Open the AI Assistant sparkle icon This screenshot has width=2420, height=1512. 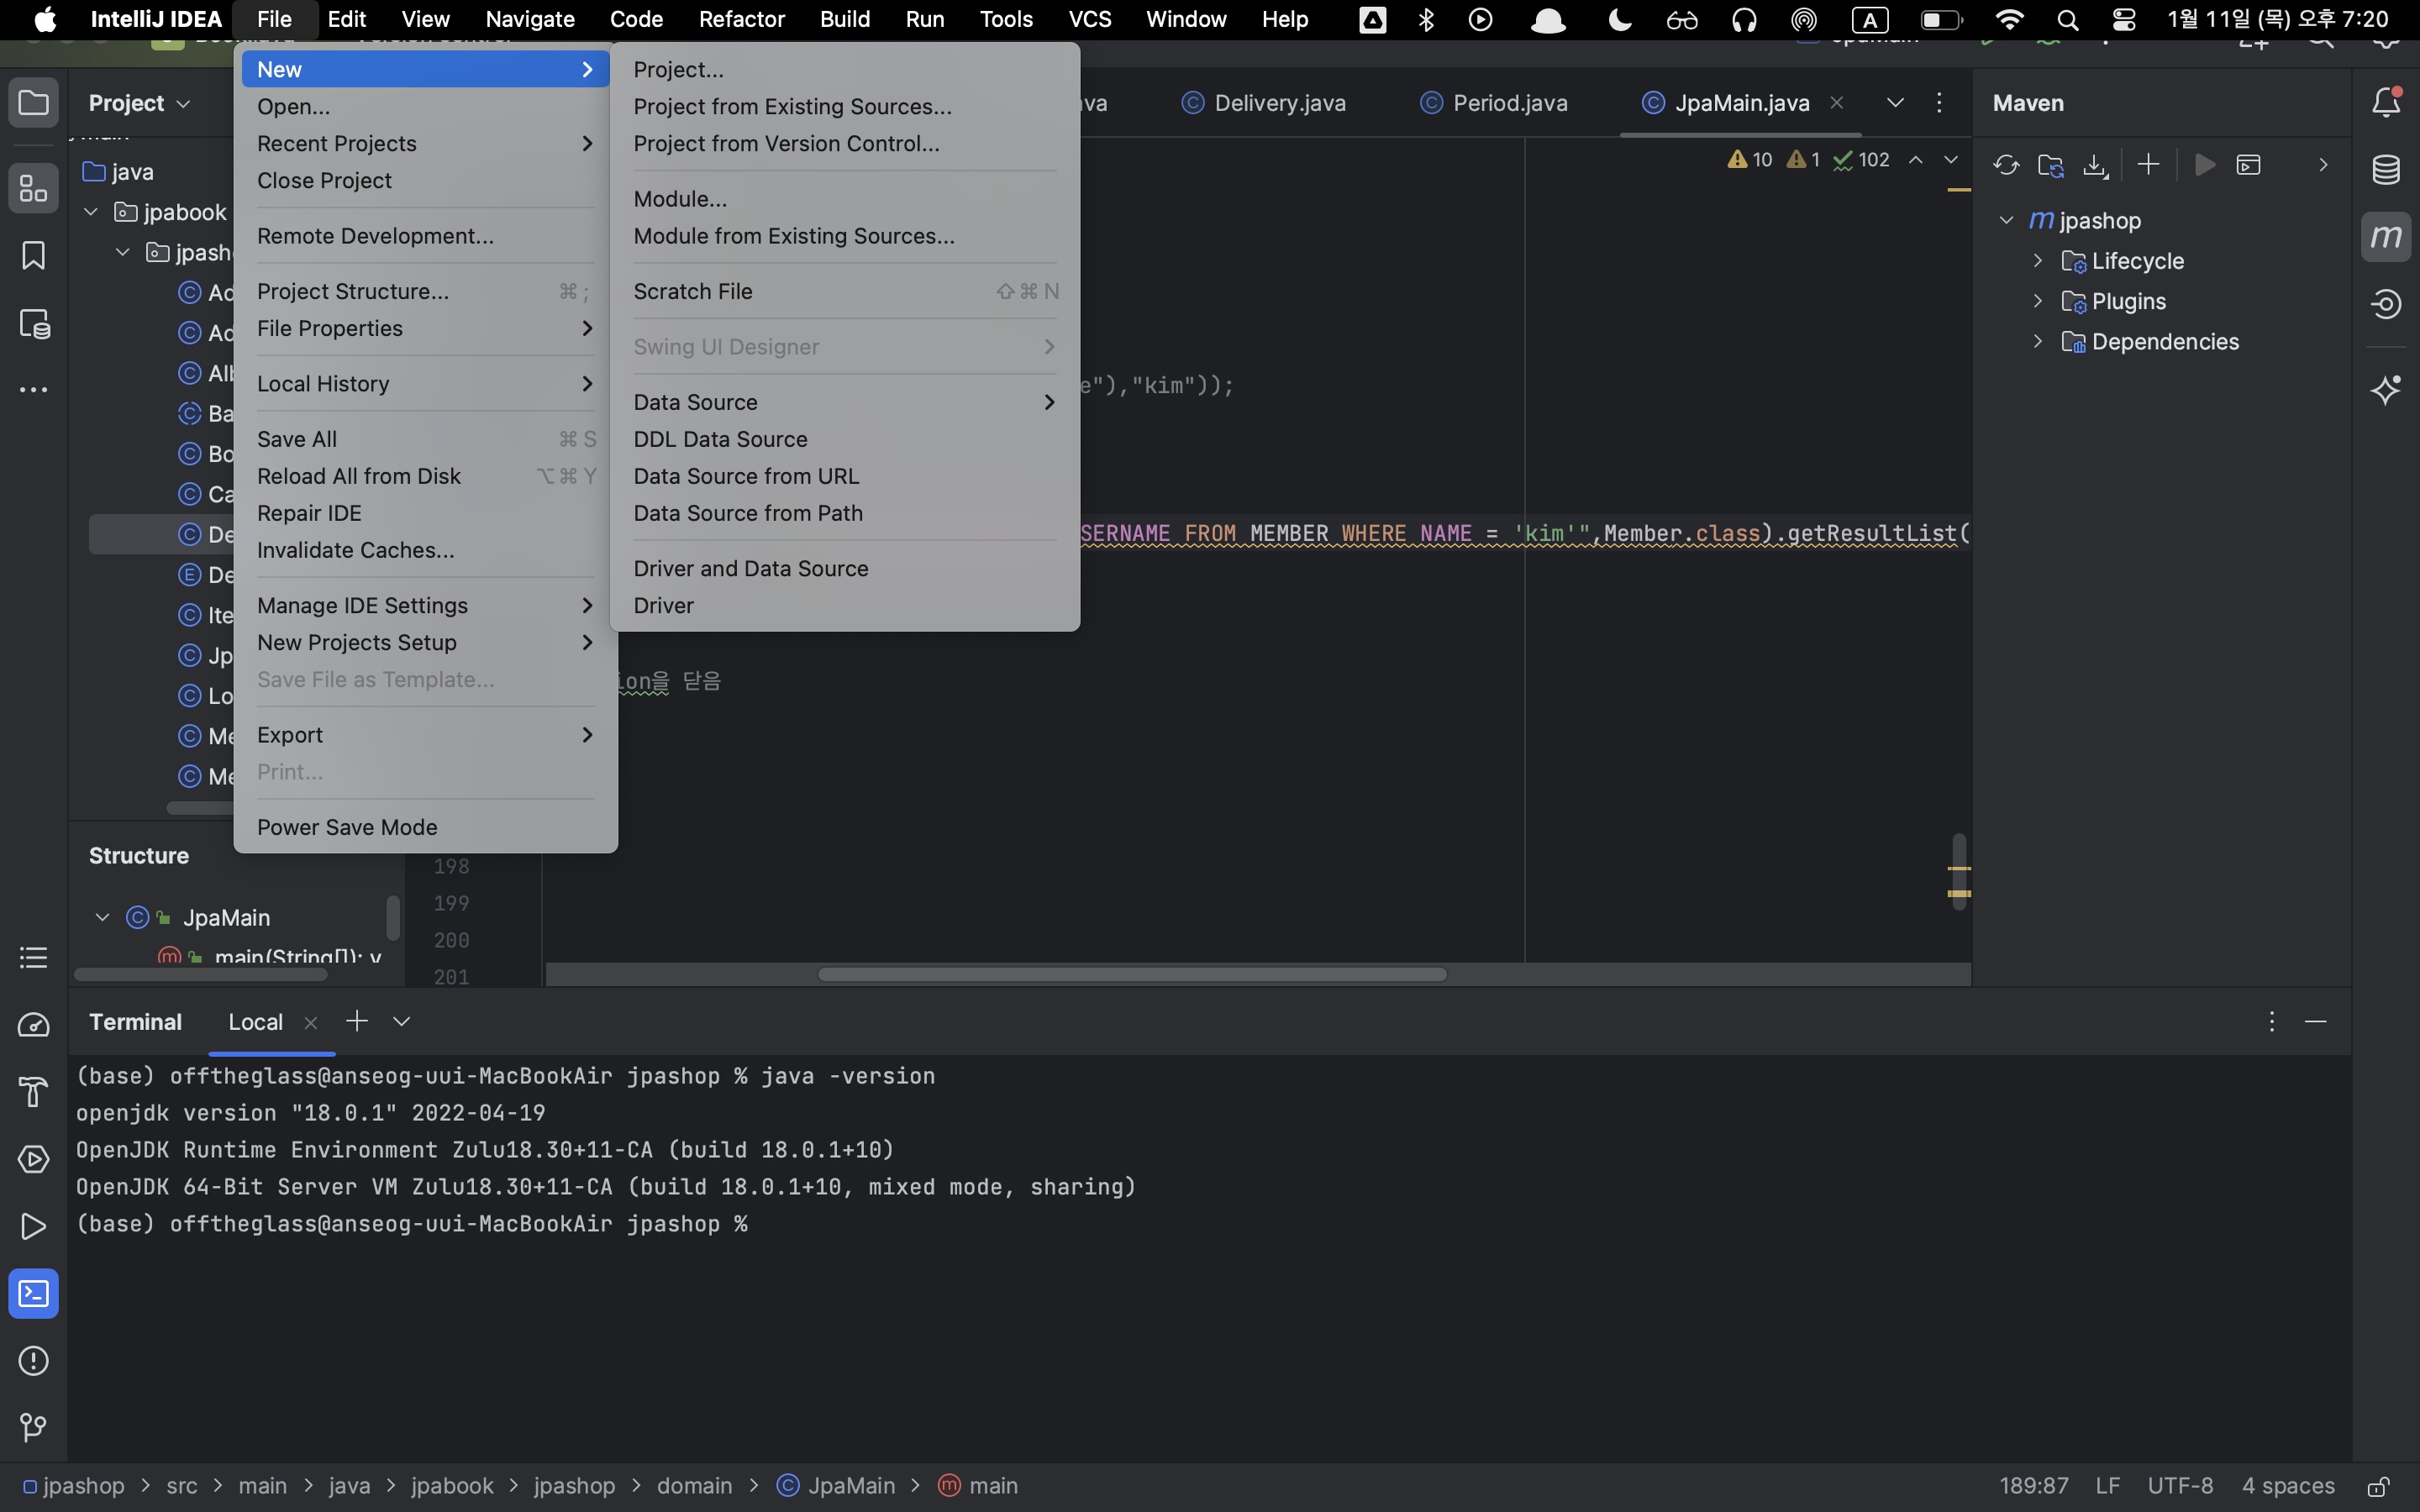[x=2386, y=389]
